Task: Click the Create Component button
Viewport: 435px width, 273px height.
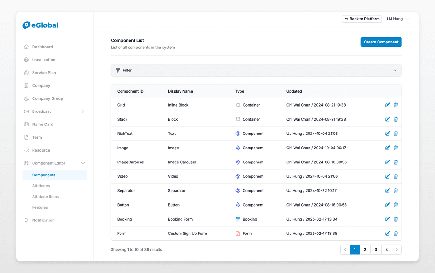Action: coord(381,42)
